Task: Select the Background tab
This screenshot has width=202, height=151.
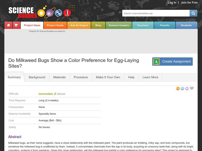Action: pyautogui.click(x=37, y=77)
